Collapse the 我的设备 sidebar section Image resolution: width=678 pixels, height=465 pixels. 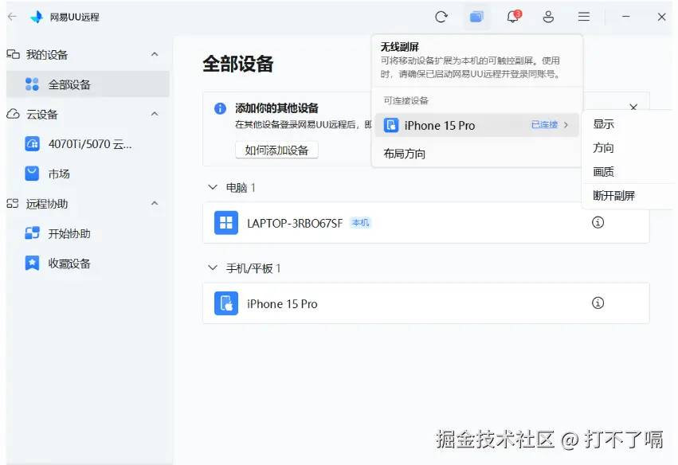pyautogui.click(x=155, y=54)
